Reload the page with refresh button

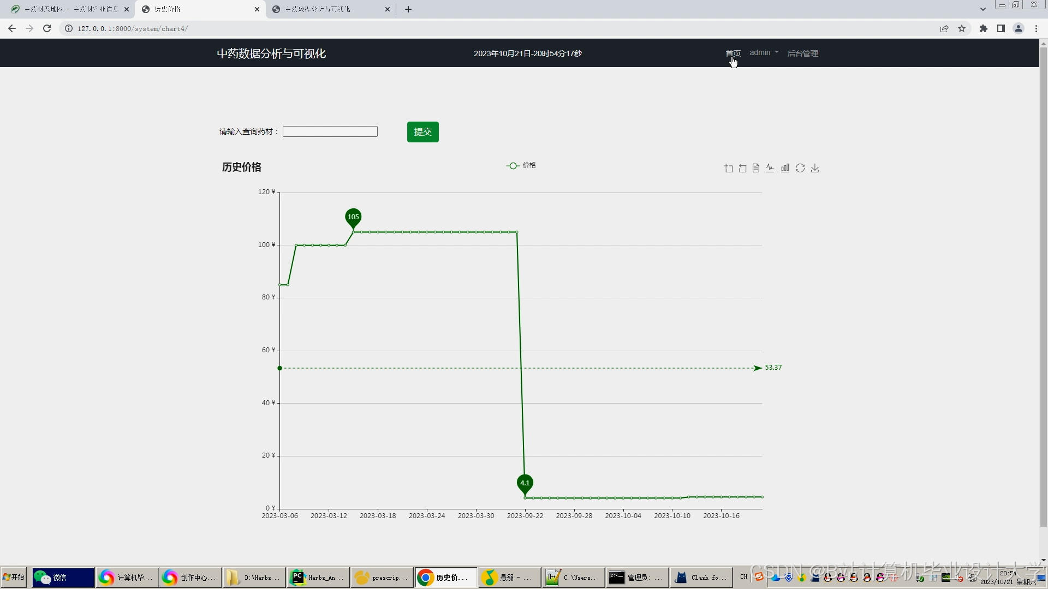click(47, 29)
